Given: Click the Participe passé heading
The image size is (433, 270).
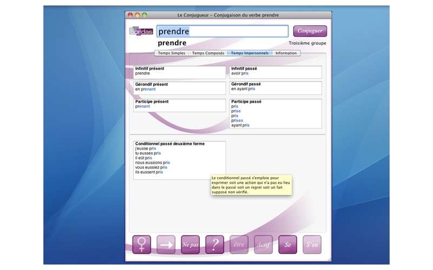Looking at the screenshot, I should click(x=246, y=102).
